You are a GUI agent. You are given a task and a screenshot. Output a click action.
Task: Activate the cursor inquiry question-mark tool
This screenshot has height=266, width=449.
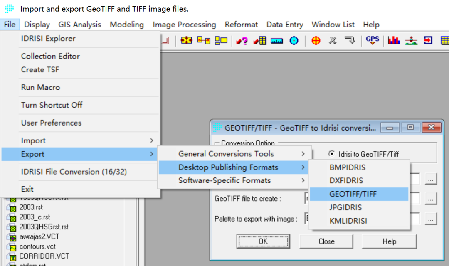click(x=242, y=41)
